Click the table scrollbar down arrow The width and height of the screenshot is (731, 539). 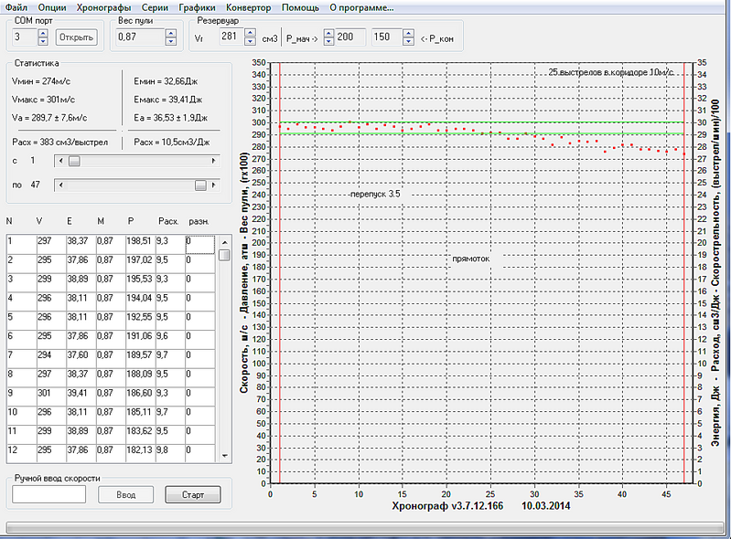pyautogui.click(x=225, y=456)
